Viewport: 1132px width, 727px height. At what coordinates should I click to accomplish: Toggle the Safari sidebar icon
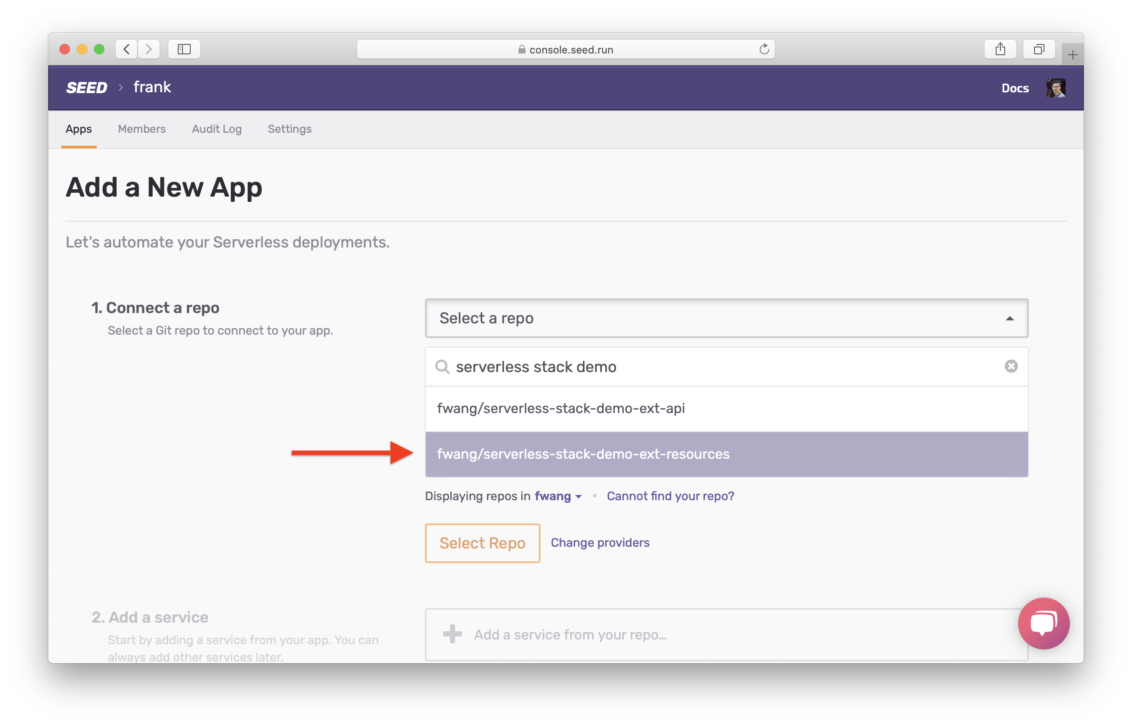(184, 49)
